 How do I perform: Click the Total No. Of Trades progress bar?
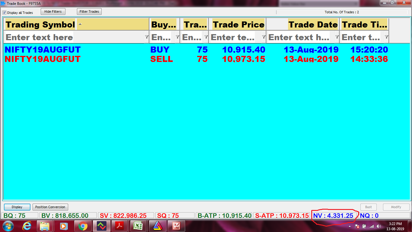342,12
